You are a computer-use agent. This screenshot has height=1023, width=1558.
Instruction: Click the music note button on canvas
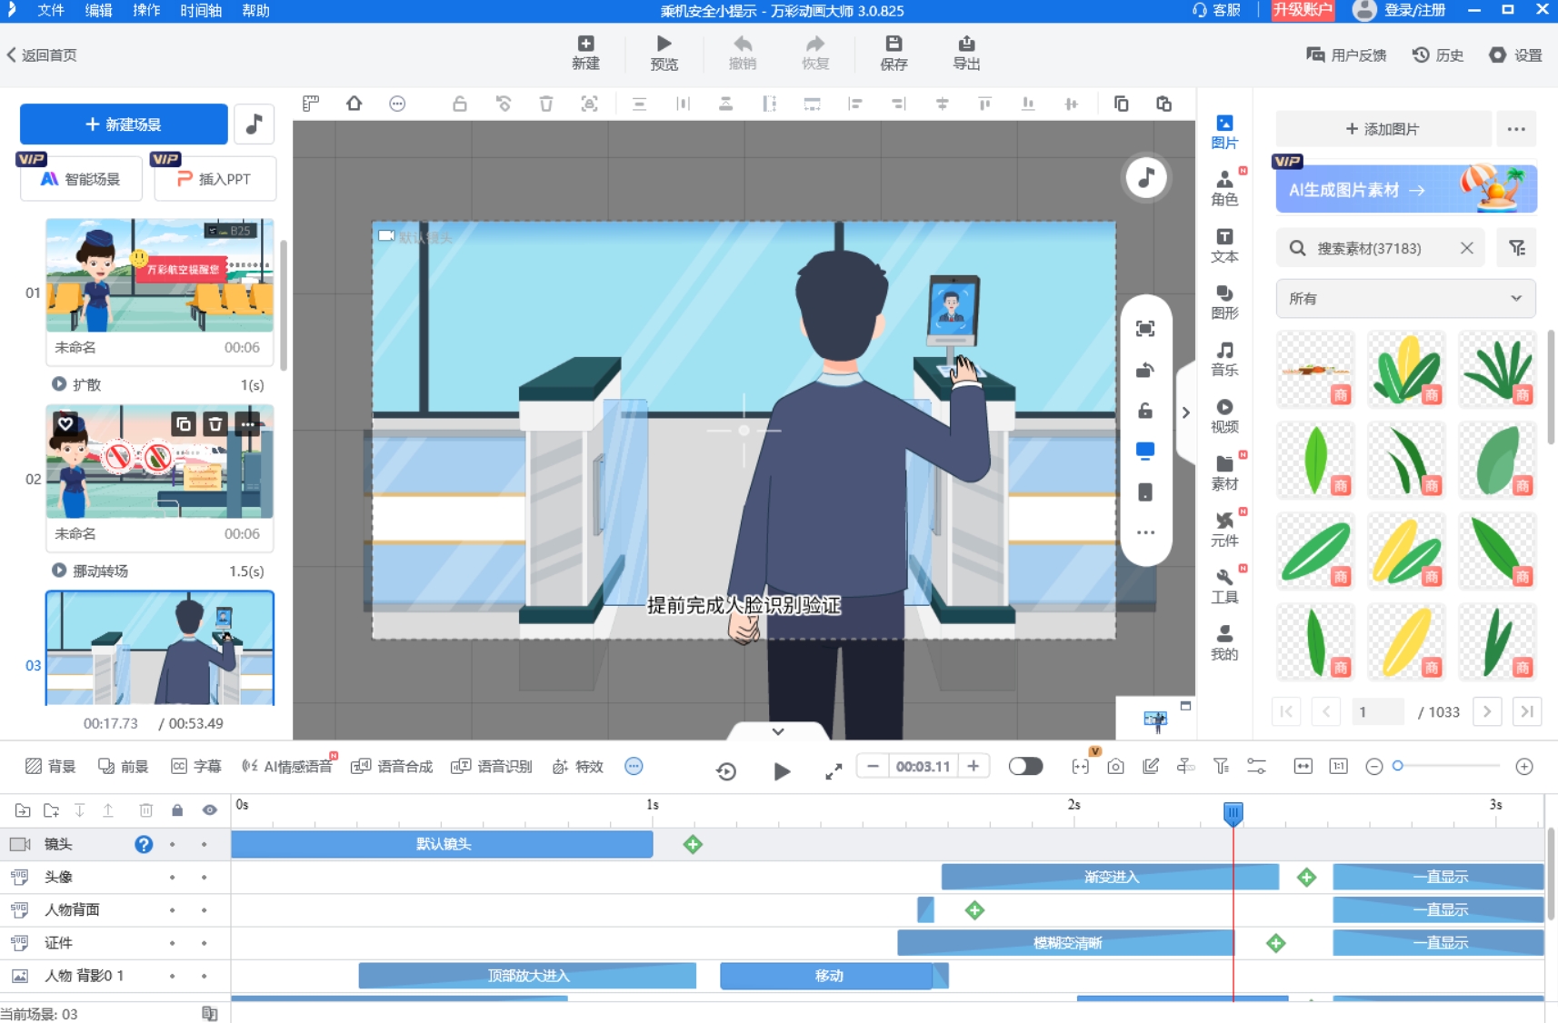click(1146, 177)
